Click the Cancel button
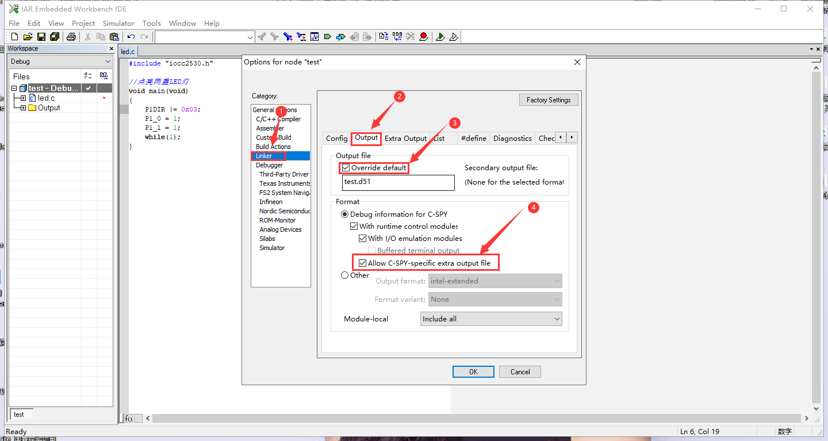This screenshot has height=441, width=828. point(520,372)
